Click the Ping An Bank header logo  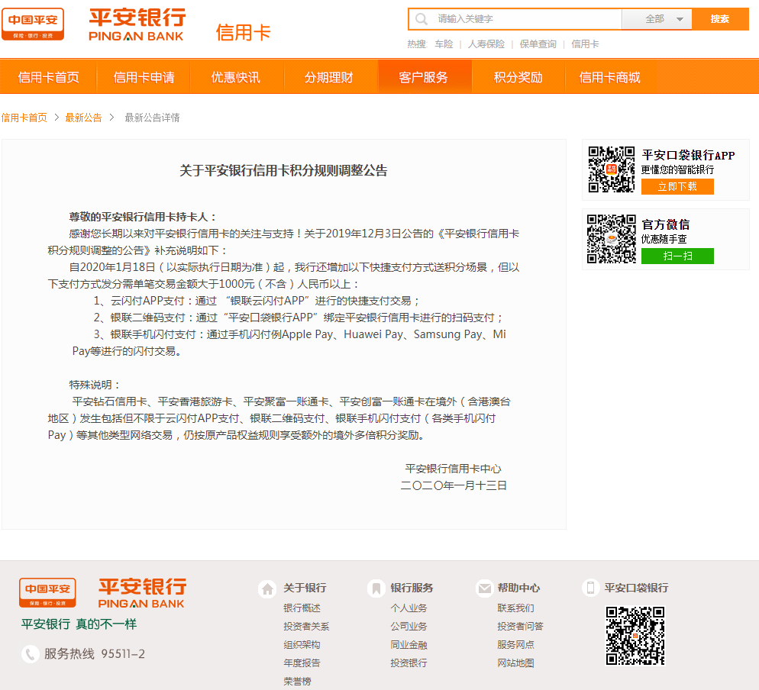tap(137, 24)
